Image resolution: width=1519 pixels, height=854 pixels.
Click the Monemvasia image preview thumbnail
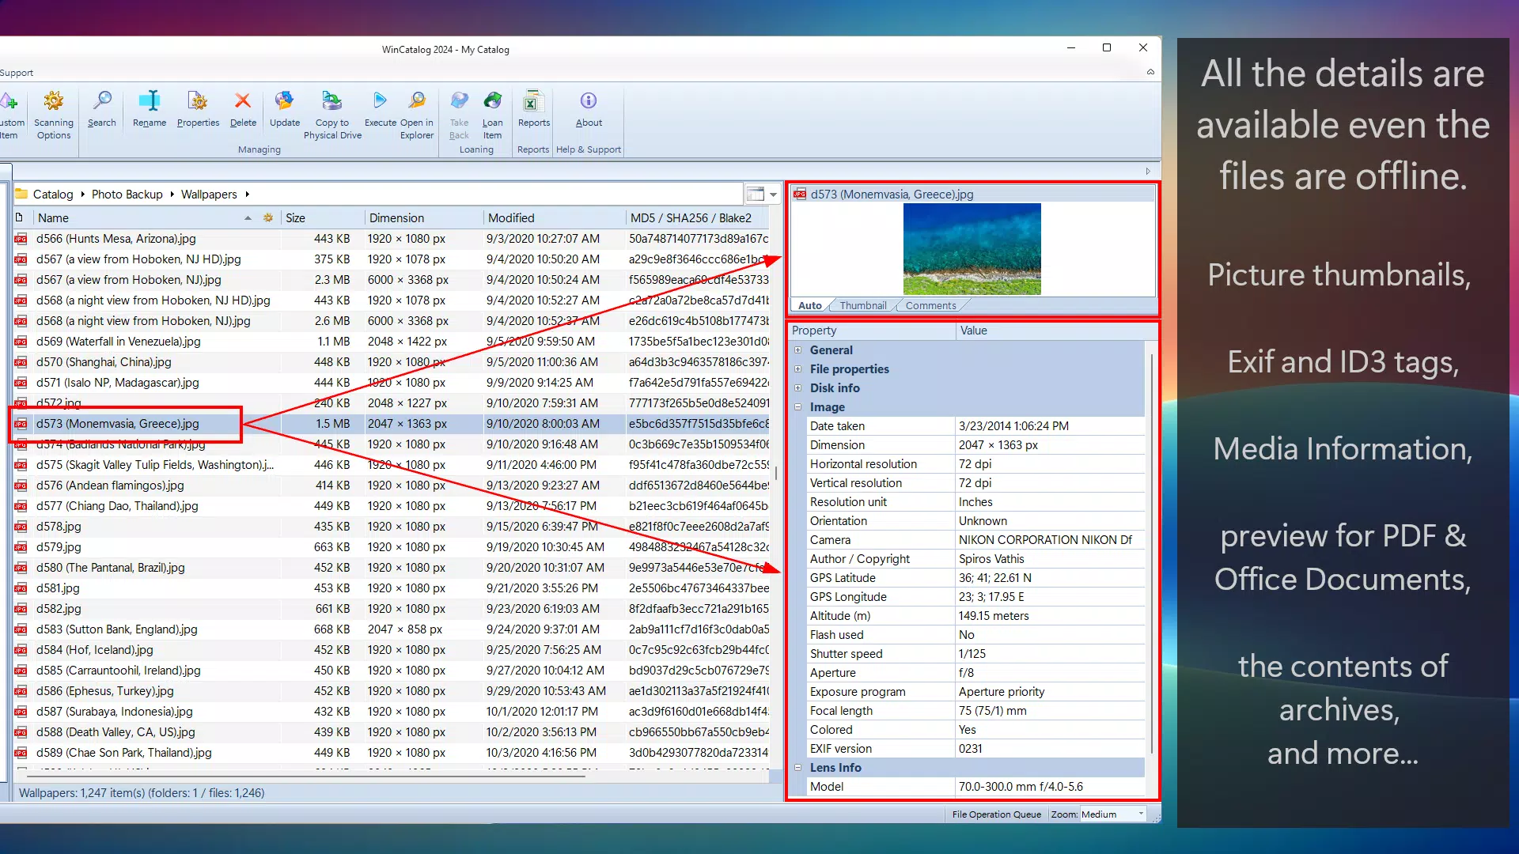point(972,249)
